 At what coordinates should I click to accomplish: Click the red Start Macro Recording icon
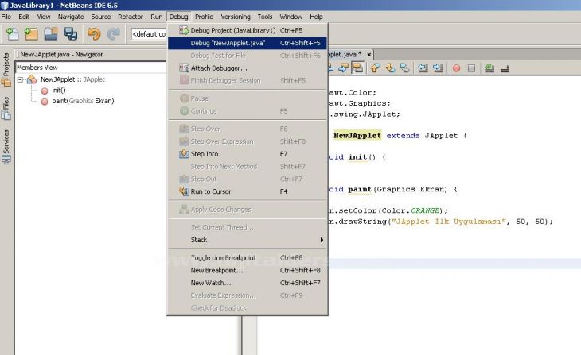pyautogui.click(x=457, y=68)
